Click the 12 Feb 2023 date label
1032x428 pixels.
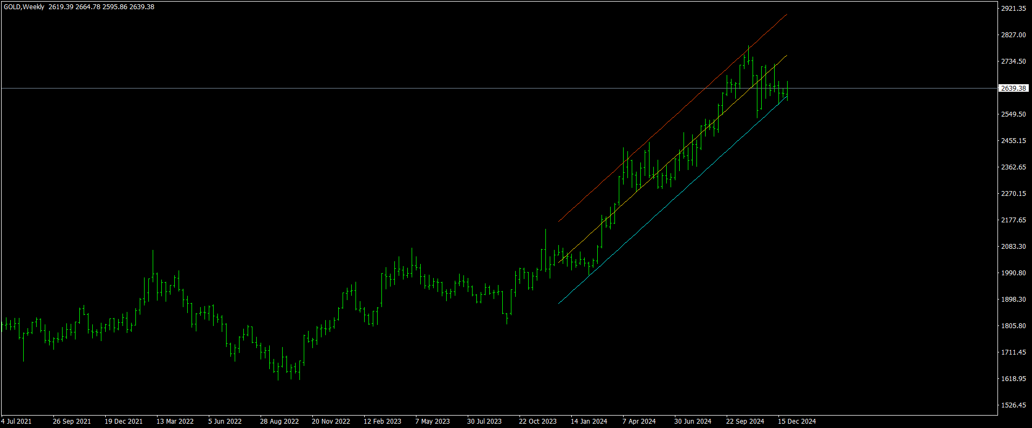click(x=382, y=422)
